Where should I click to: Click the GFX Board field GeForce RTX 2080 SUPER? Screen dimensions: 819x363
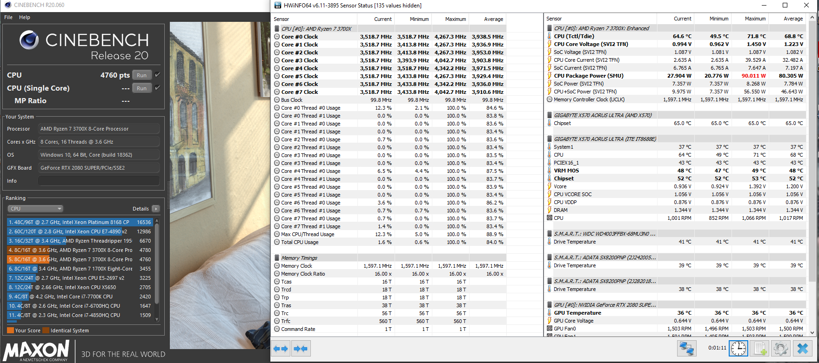click(x=99, y=168)
